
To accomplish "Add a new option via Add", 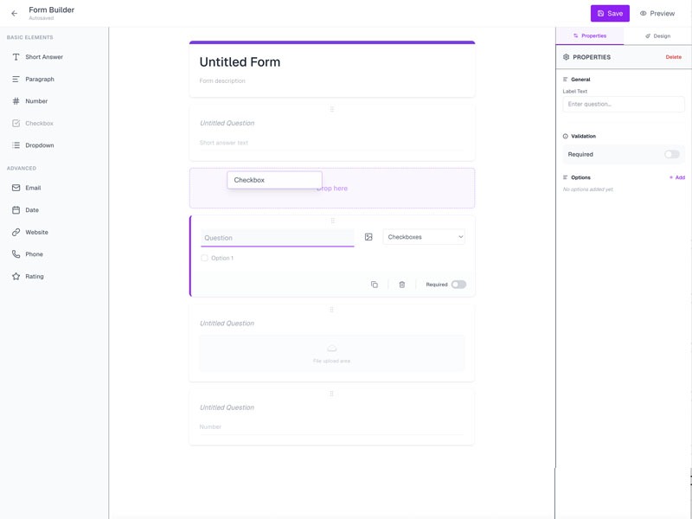I will [x=677, y=177].
